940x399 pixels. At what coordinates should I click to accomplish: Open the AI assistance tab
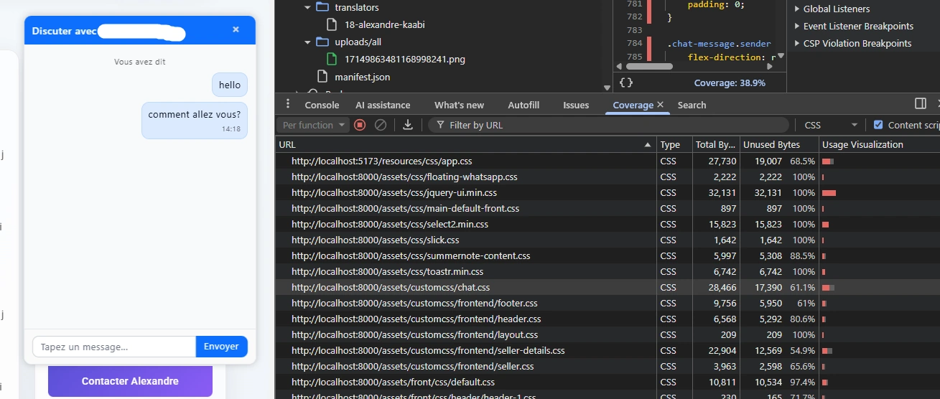(x=383, y=105)
